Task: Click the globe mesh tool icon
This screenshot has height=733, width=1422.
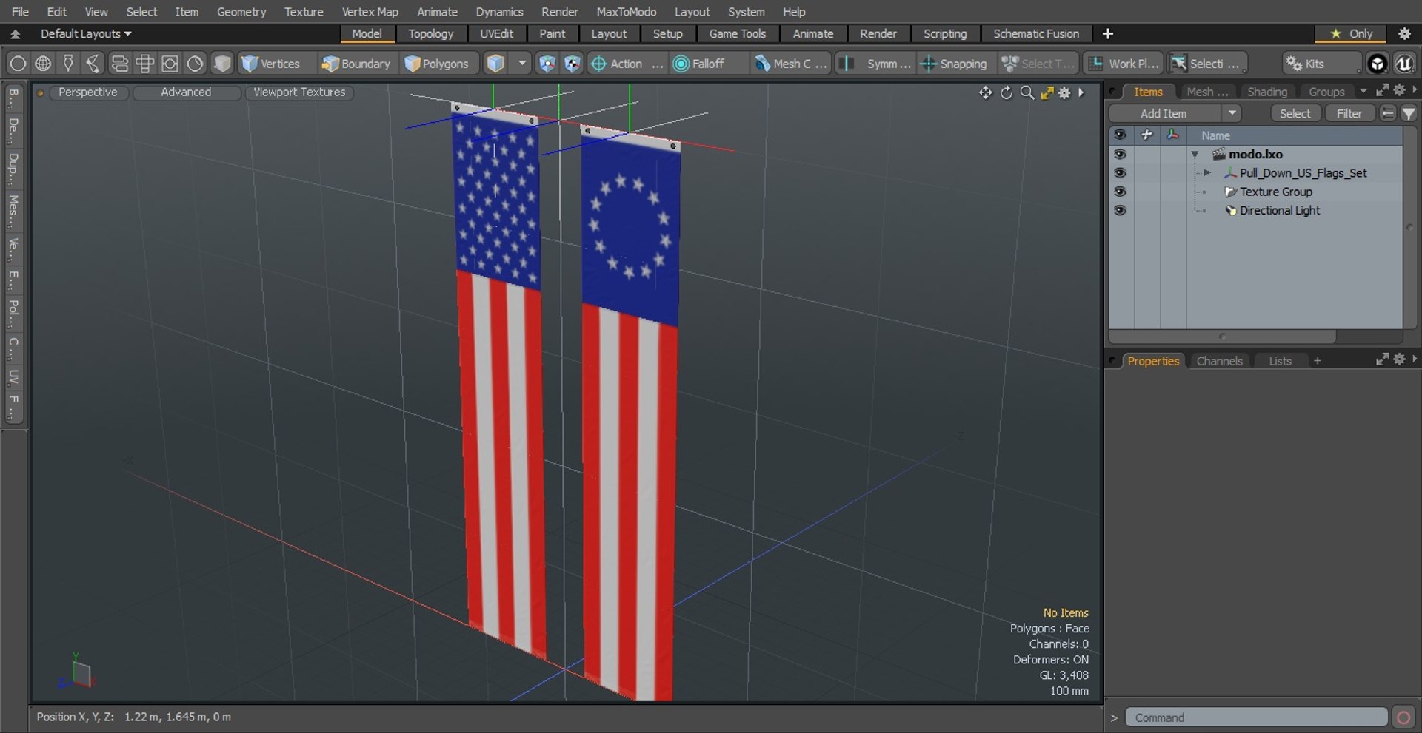Action: pyautogui.click(x=43, y=64)
